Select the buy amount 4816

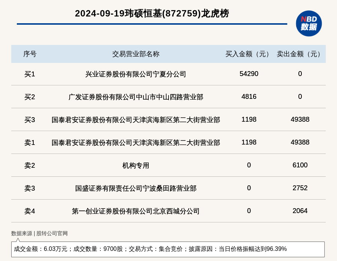[x=249, y=97]
